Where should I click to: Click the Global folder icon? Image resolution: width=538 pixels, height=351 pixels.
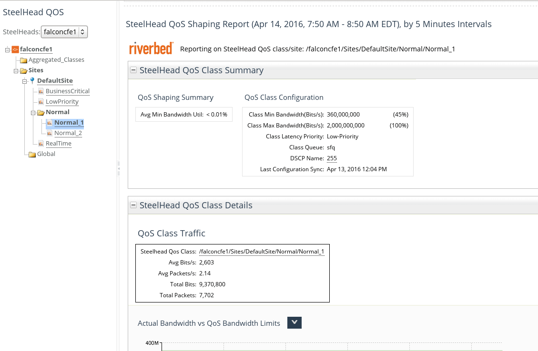tap(32, 155)
